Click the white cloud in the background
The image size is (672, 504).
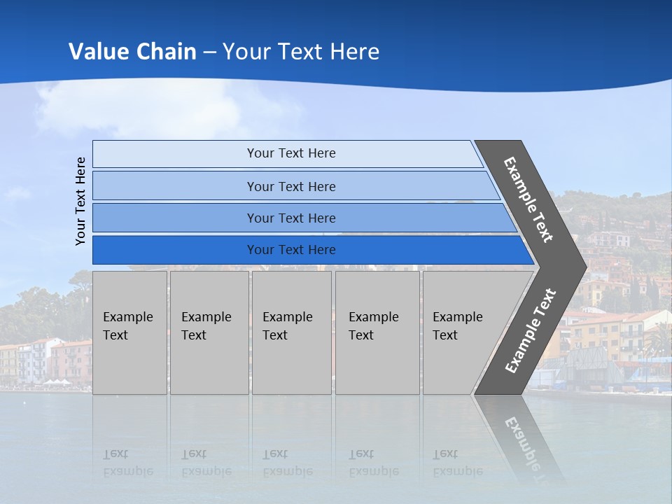(141, 107)
